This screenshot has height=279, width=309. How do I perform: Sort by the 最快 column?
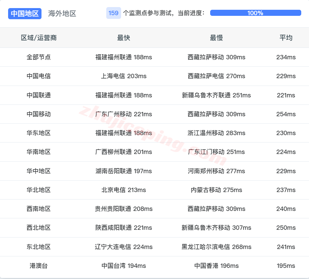coord(123,38)
